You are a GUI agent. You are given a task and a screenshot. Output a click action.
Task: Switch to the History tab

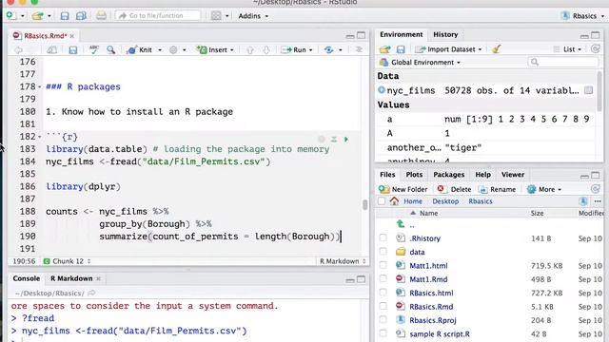[445, 34]
